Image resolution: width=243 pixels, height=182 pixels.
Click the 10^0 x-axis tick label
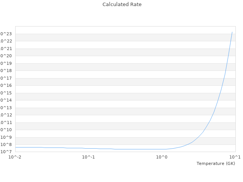[x=162, y=157]
